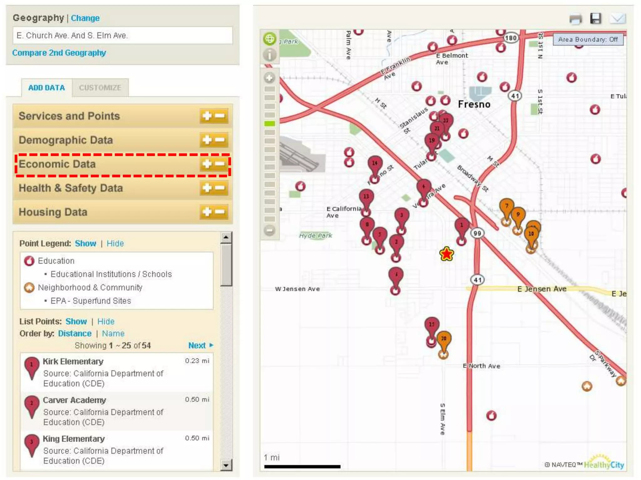Switch to the CUSTOMIZE tab
641x480 pixels.
click(100, 88)
